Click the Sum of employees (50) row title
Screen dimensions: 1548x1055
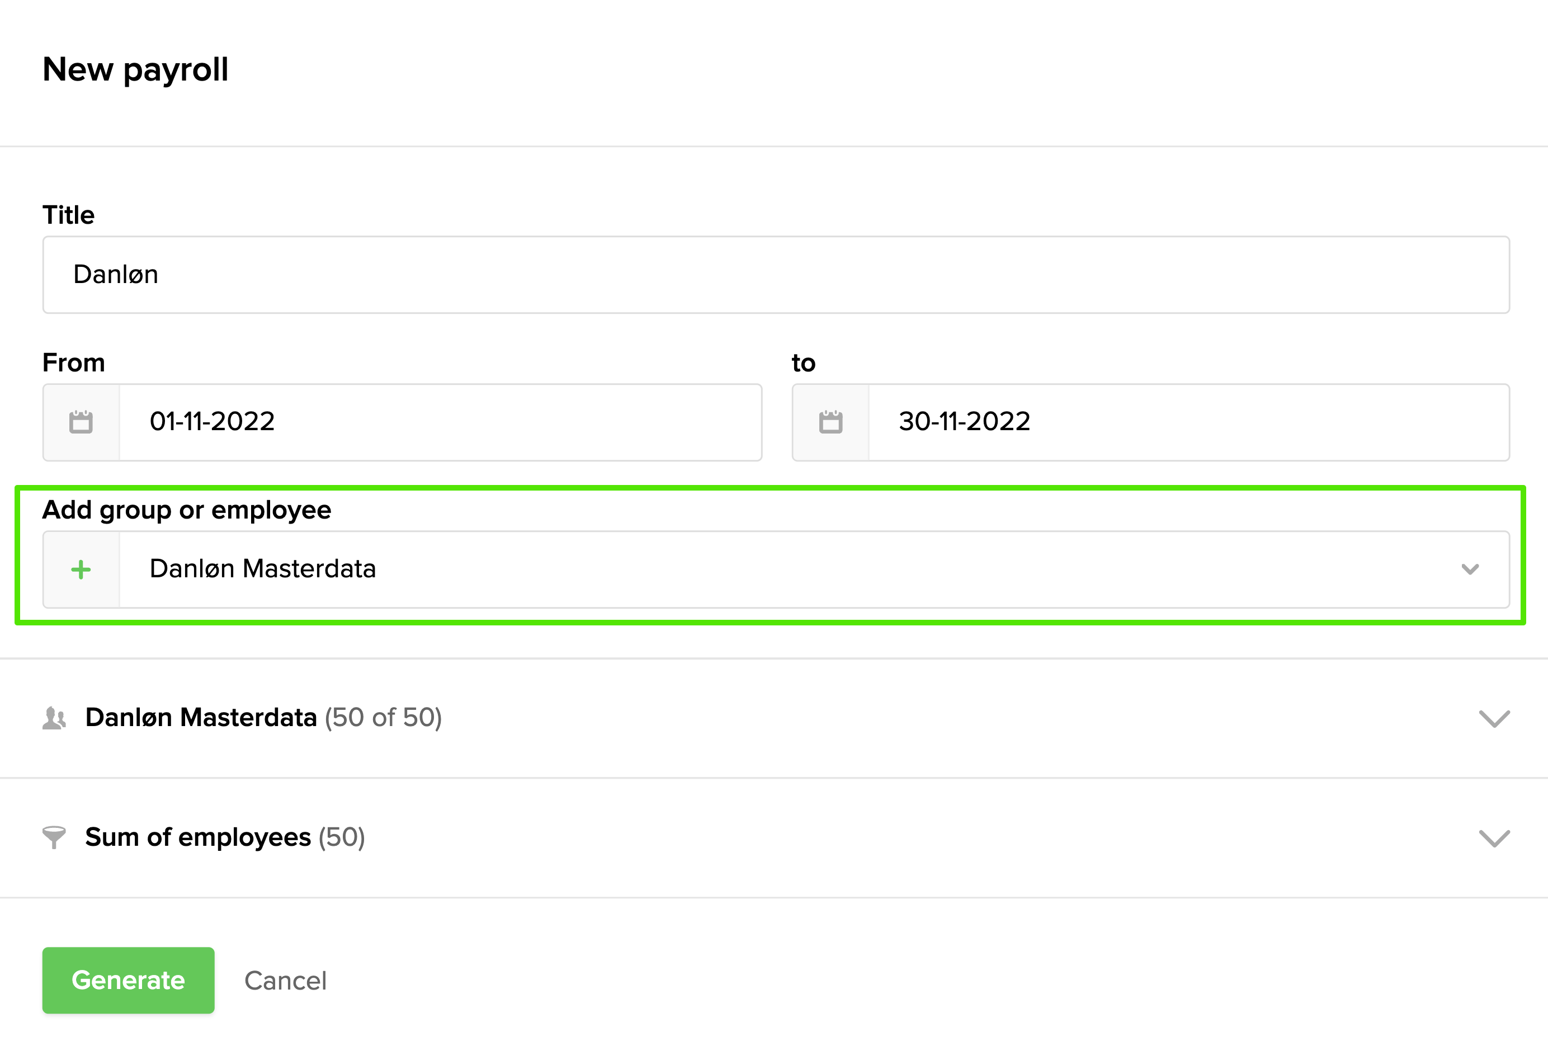225,837
